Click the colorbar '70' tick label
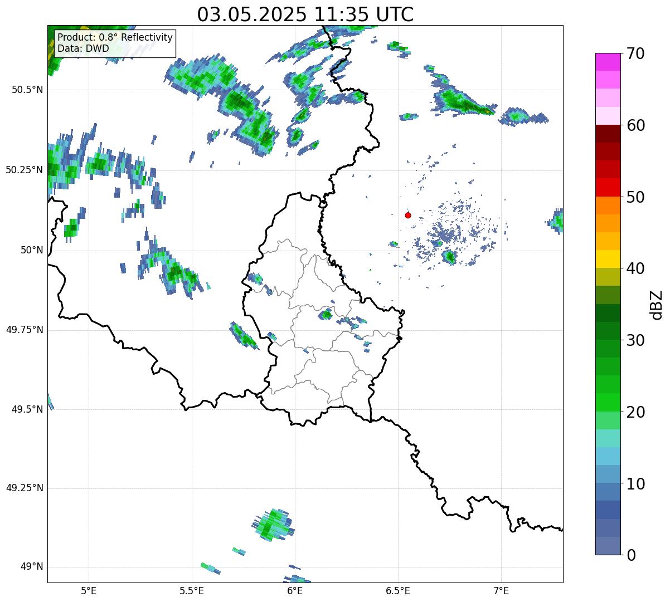670x602 pixels. (x=635, y=53)
